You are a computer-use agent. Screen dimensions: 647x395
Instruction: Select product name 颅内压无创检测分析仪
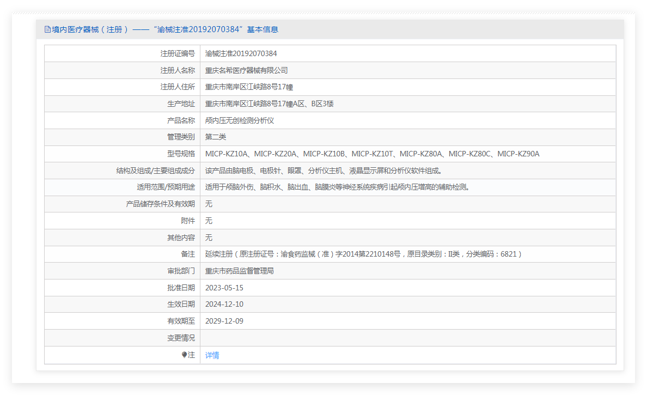(239, 120)
